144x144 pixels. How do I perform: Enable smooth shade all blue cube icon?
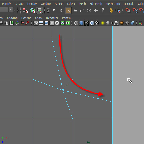(x=81, y=23)
